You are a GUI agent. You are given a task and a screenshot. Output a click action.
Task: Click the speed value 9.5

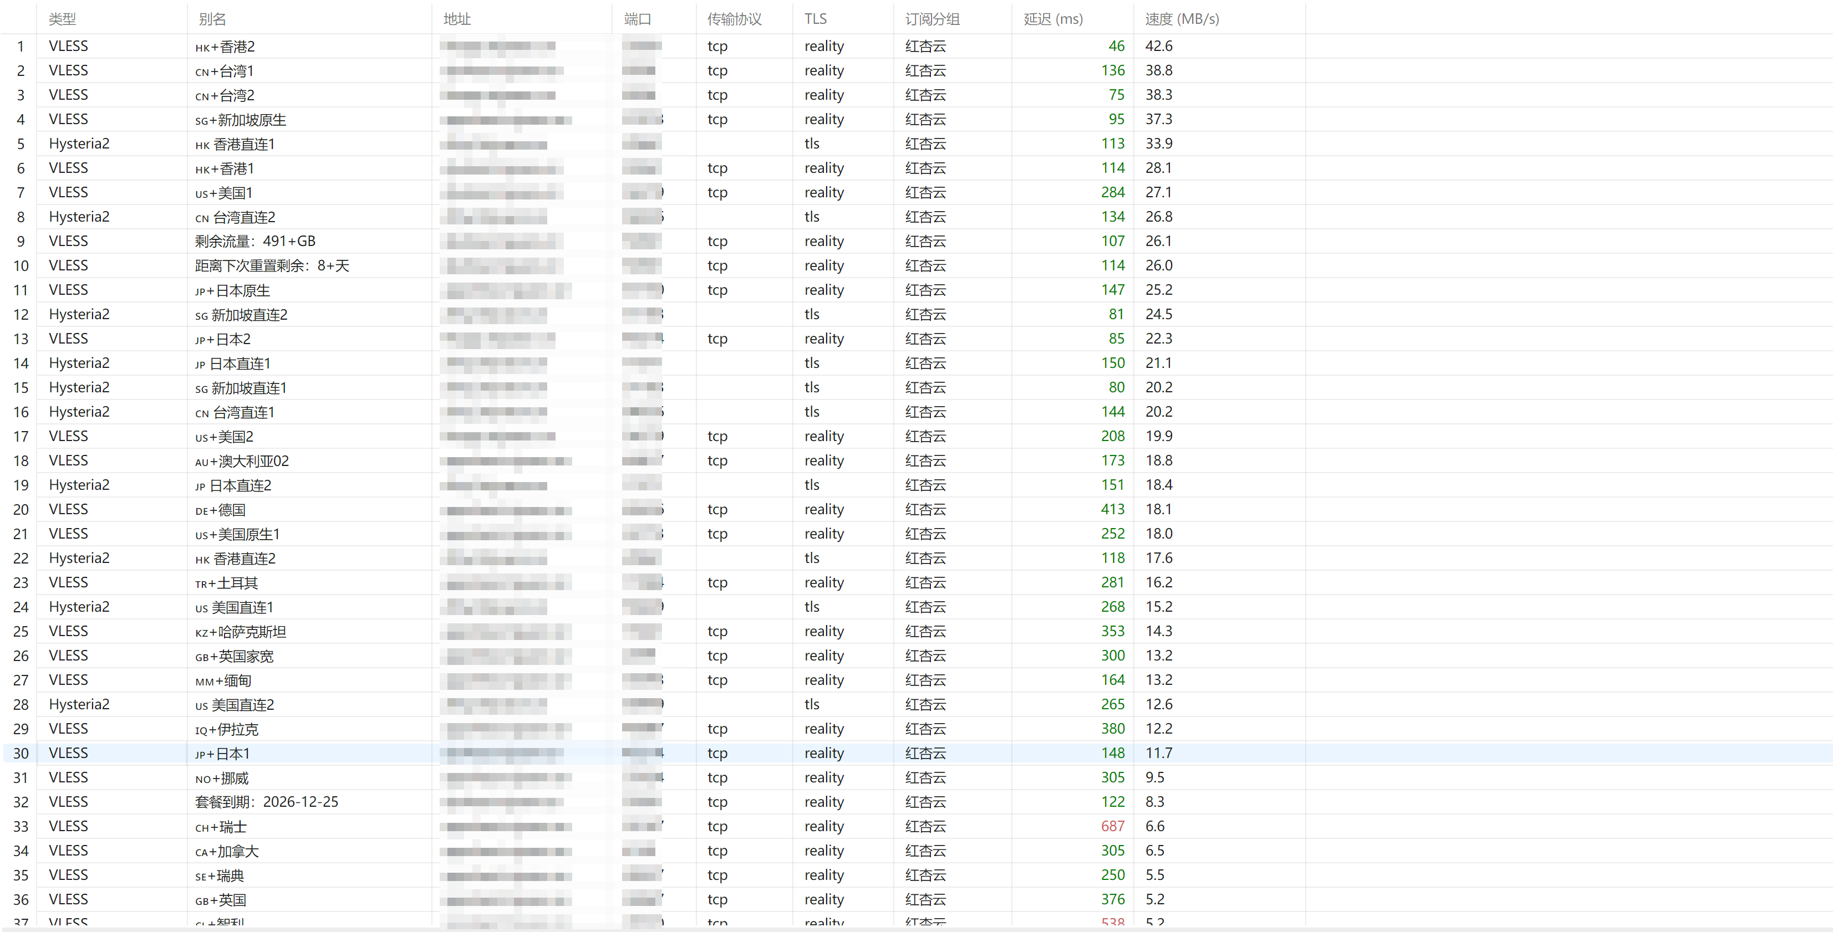click(1155, 778)
